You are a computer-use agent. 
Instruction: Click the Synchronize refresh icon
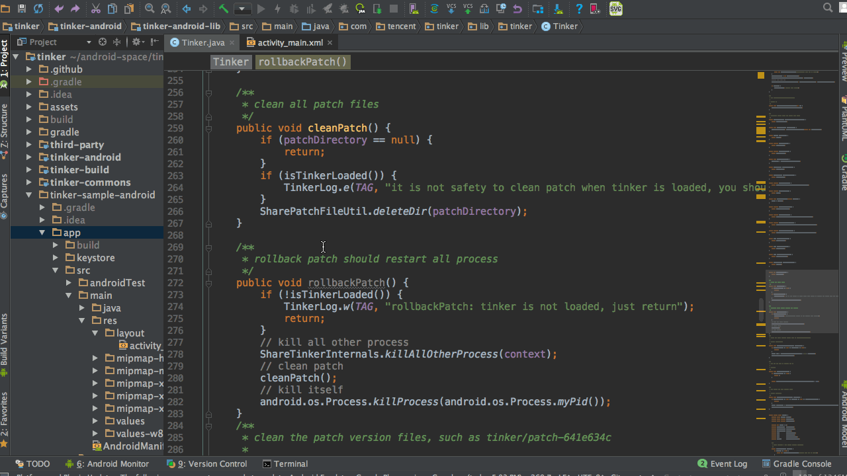pyautogui.click(x=38, y=9)
